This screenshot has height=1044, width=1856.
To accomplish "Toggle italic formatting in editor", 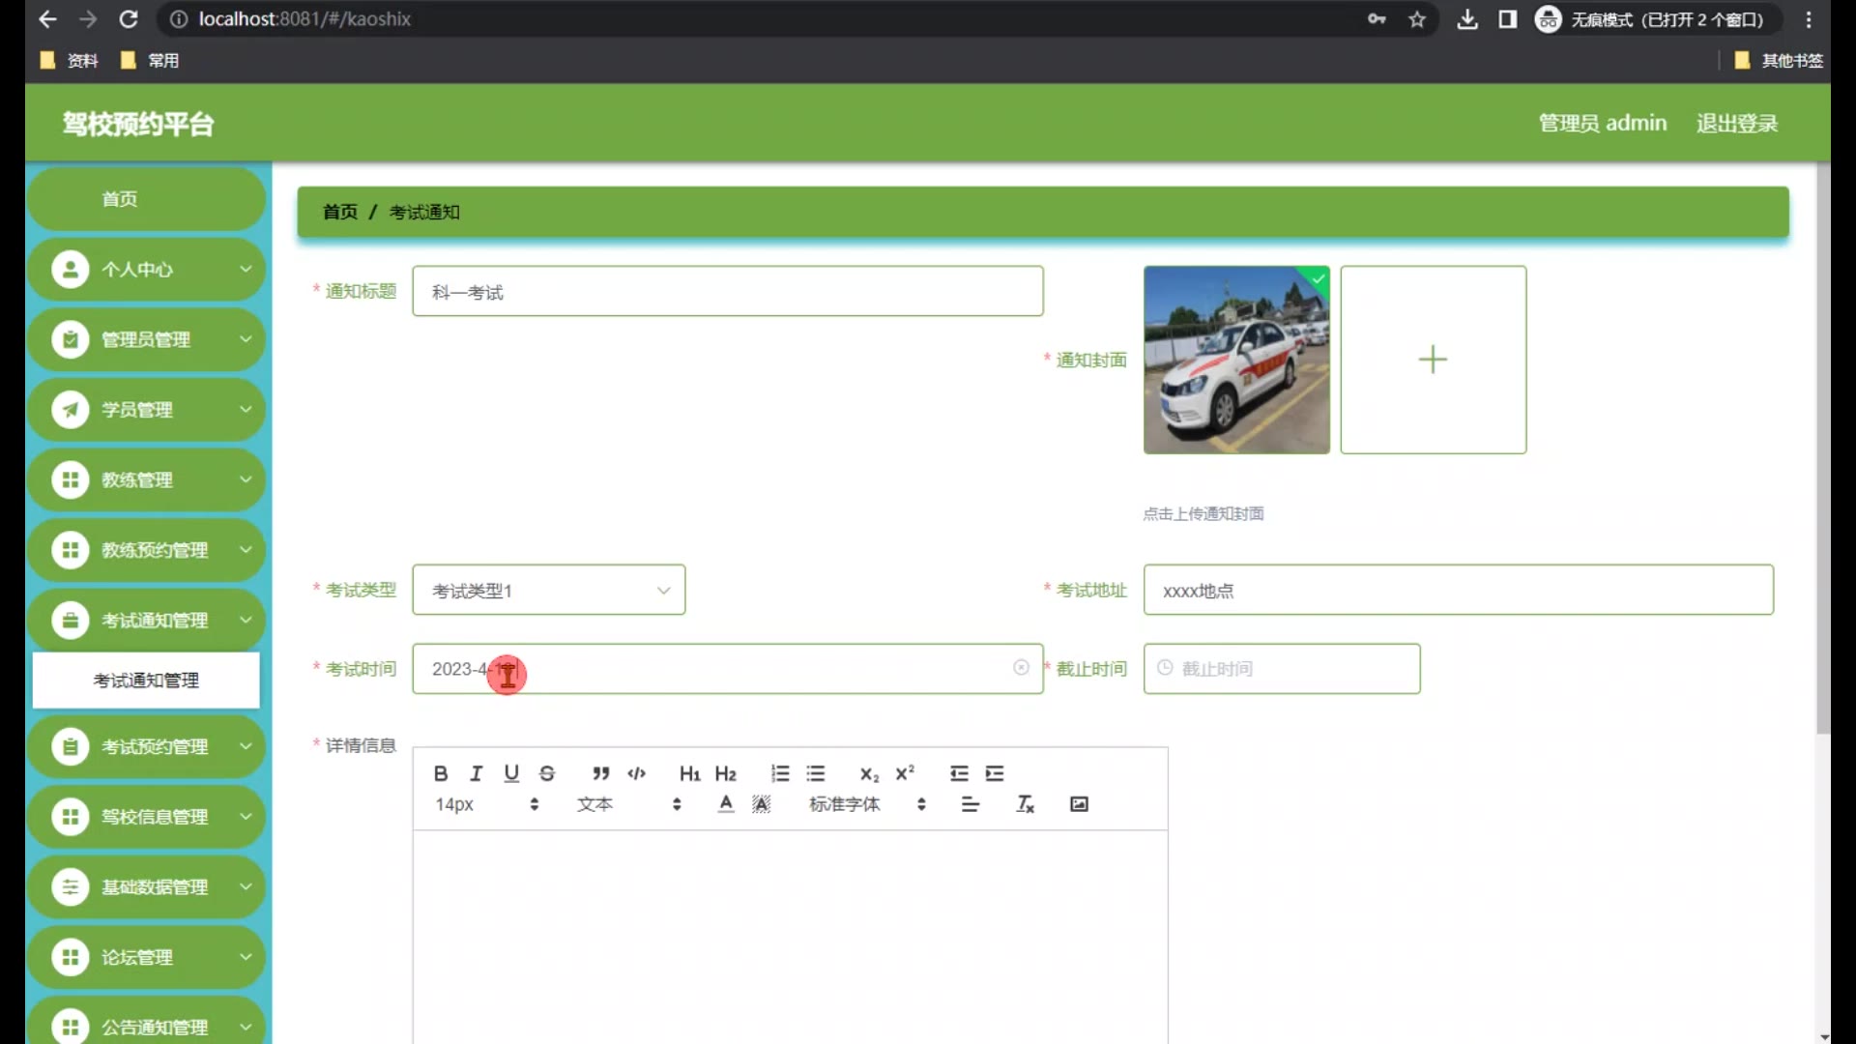I will [476, 773].
